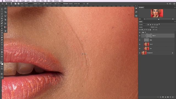Select the Eyedropper tool
This screenshot has height=99, width=176.
(x=2, y=21)
